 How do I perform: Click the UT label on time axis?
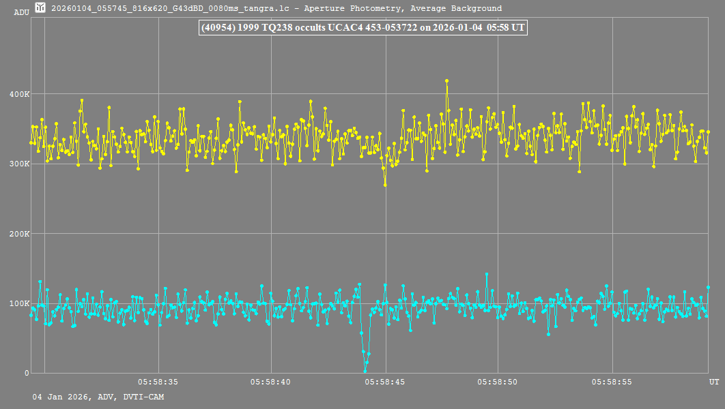713,382
